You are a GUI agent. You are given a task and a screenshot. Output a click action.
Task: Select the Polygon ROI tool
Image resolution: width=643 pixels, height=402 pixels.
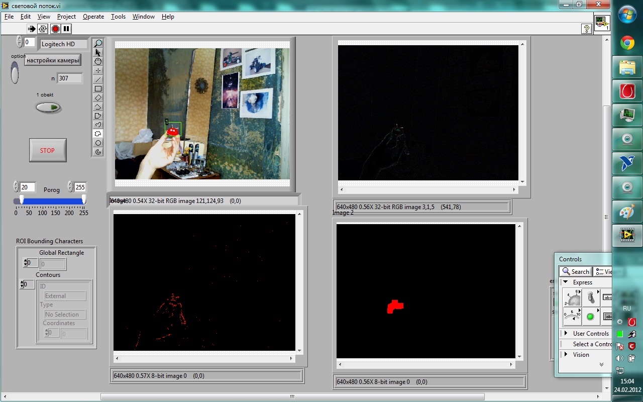tap(98, 116)
